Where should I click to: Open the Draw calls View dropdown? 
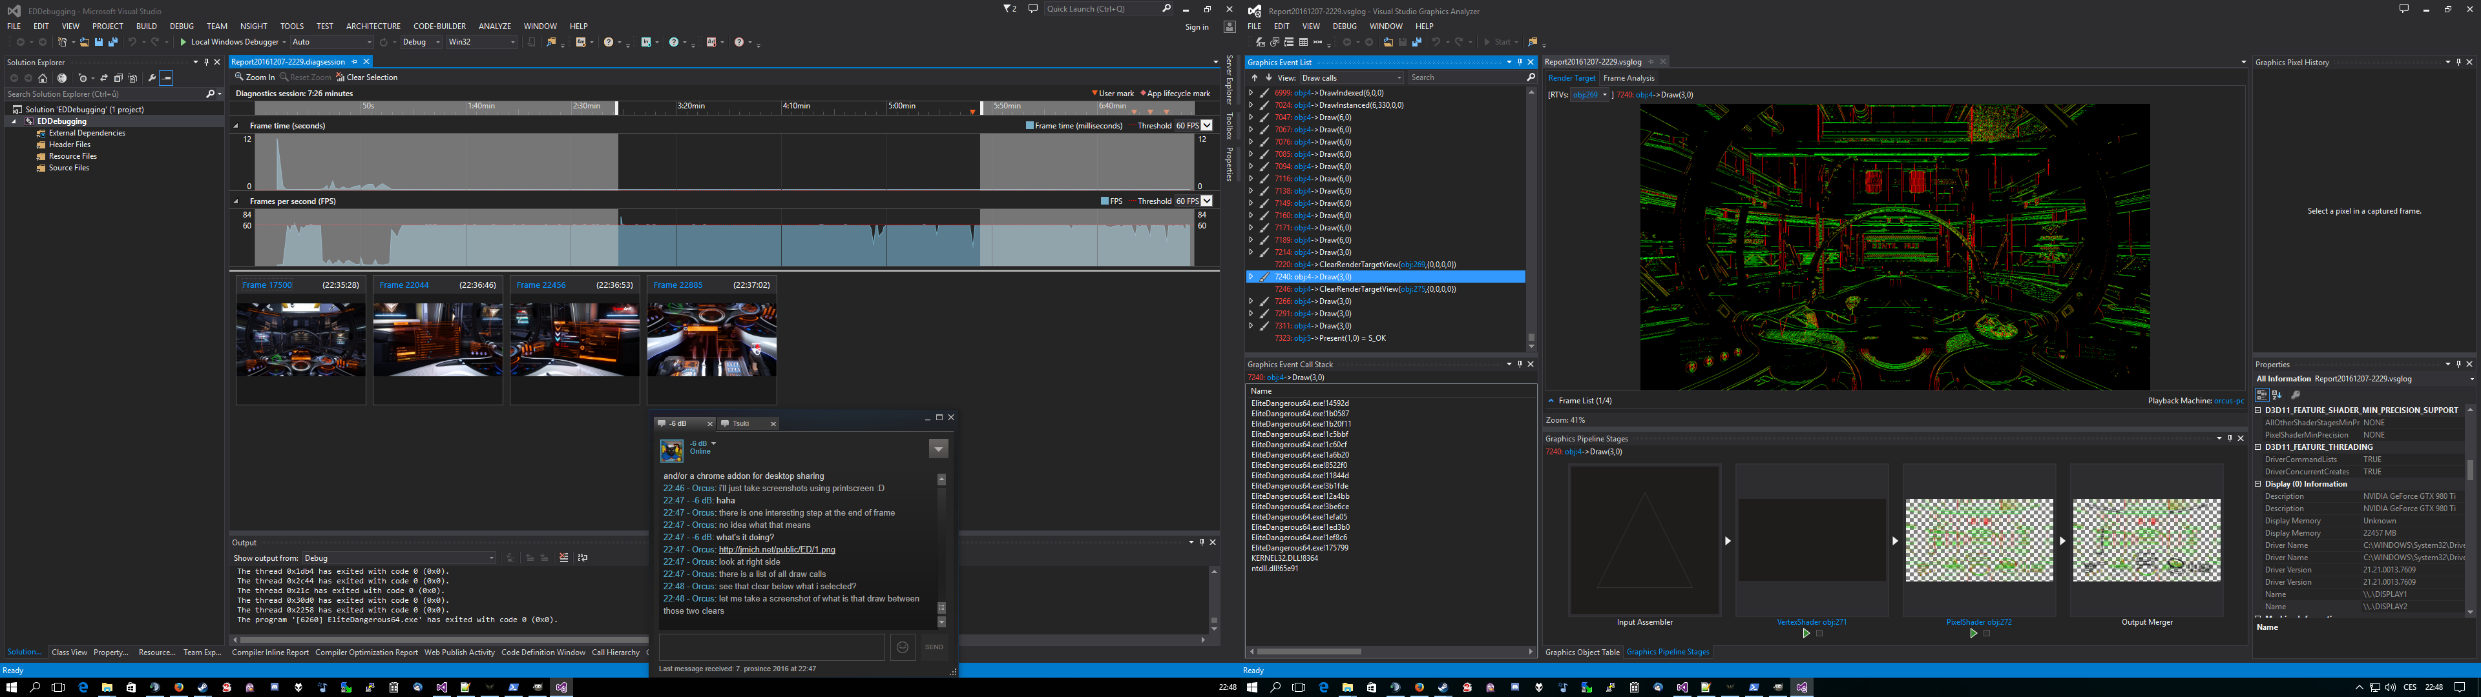pyautogui.click(x=1351, y=78)
